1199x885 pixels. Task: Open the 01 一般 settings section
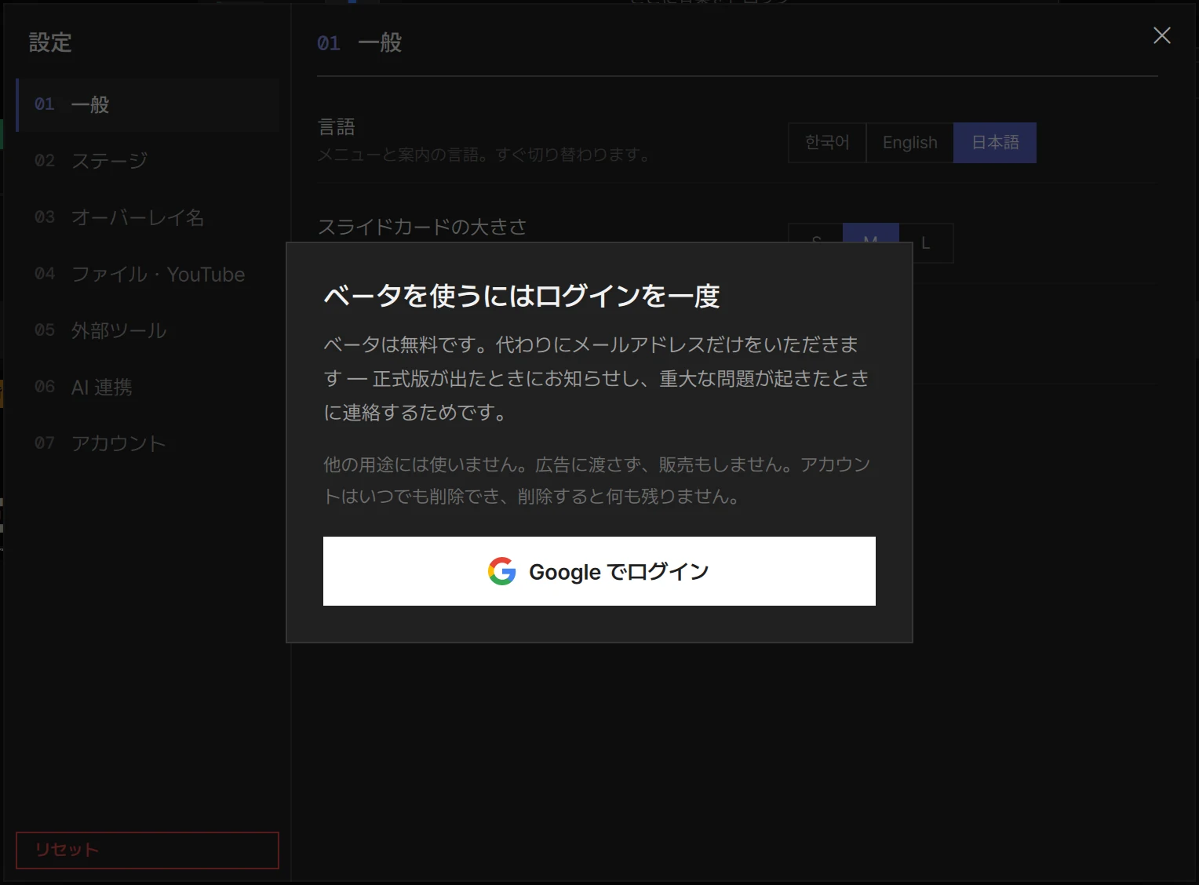[148, 104]
